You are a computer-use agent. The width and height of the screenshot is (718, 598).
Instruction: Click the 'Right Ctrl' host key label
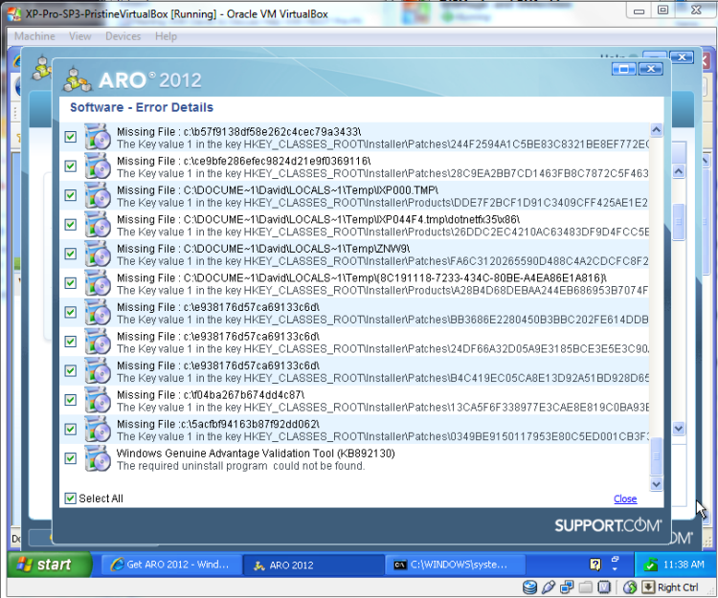click(678, 587)
